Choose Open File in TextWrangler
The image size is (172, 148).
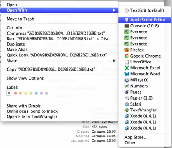(x=59, y=117)
